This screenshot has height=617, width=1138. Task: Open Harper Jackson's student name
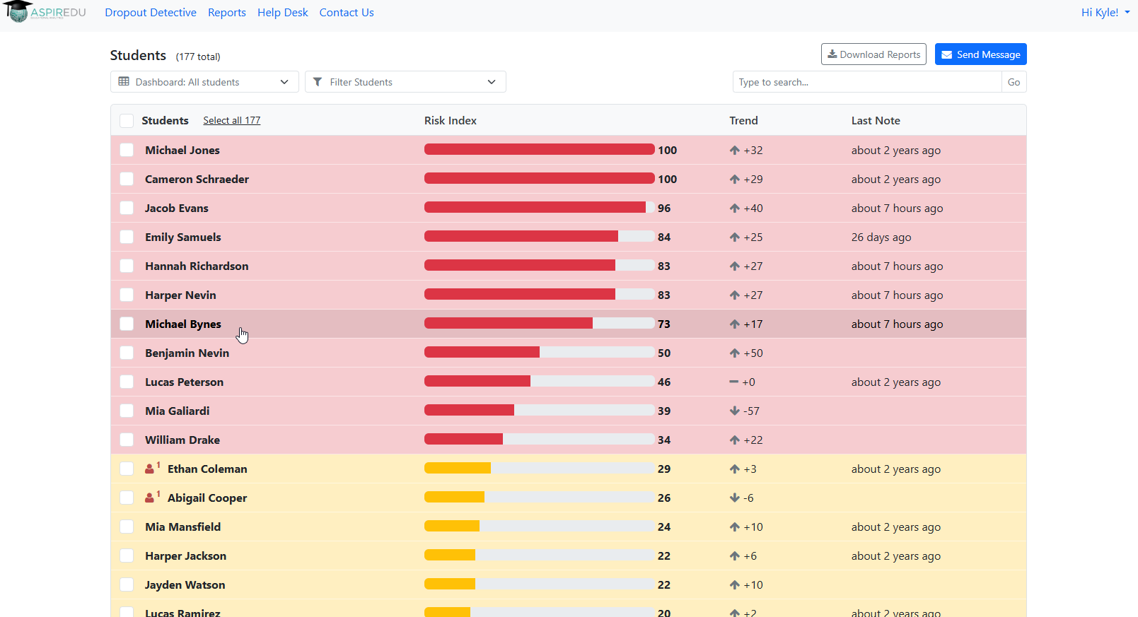(186, 556)
